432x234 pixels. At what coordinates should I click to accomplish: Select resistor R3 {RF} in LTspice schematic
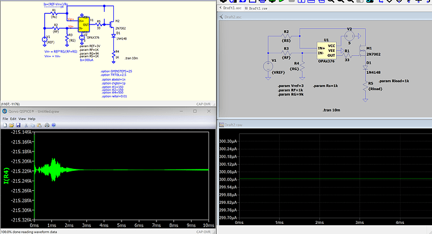287,53
